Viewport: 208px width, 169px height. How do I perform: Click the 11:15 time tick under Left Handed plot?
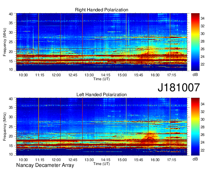[40, 160]
